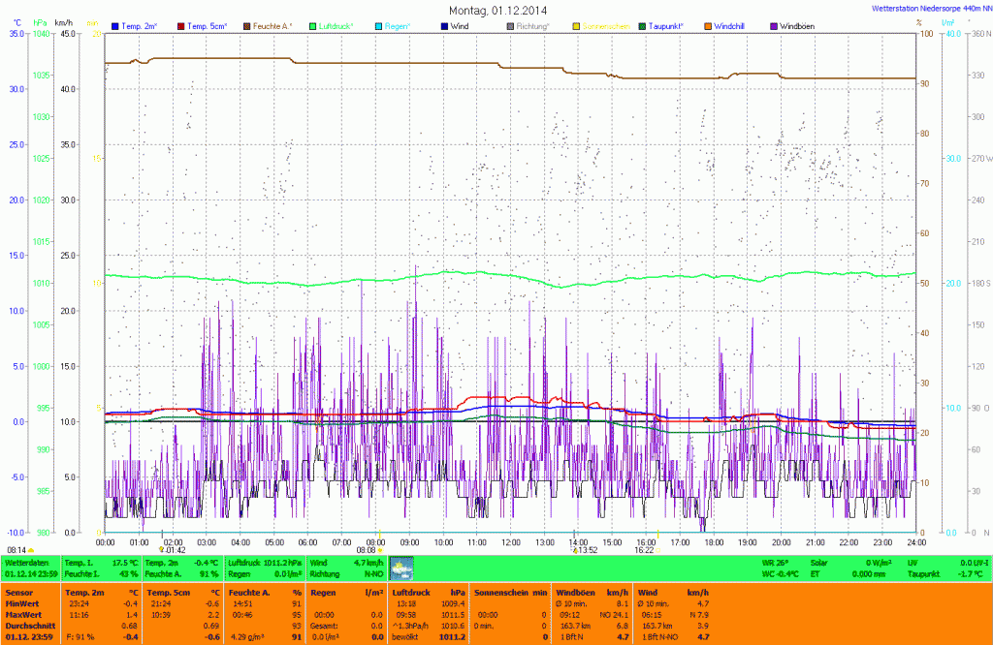Click the sun icon next to 08:08
Viewport: 993px width, 645px height.
pyautogui.click(x=381, y=550)
